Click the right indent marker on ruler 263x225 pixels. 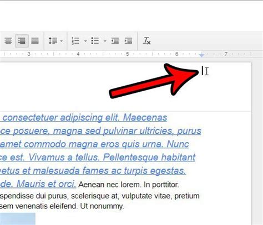[202, 55]
